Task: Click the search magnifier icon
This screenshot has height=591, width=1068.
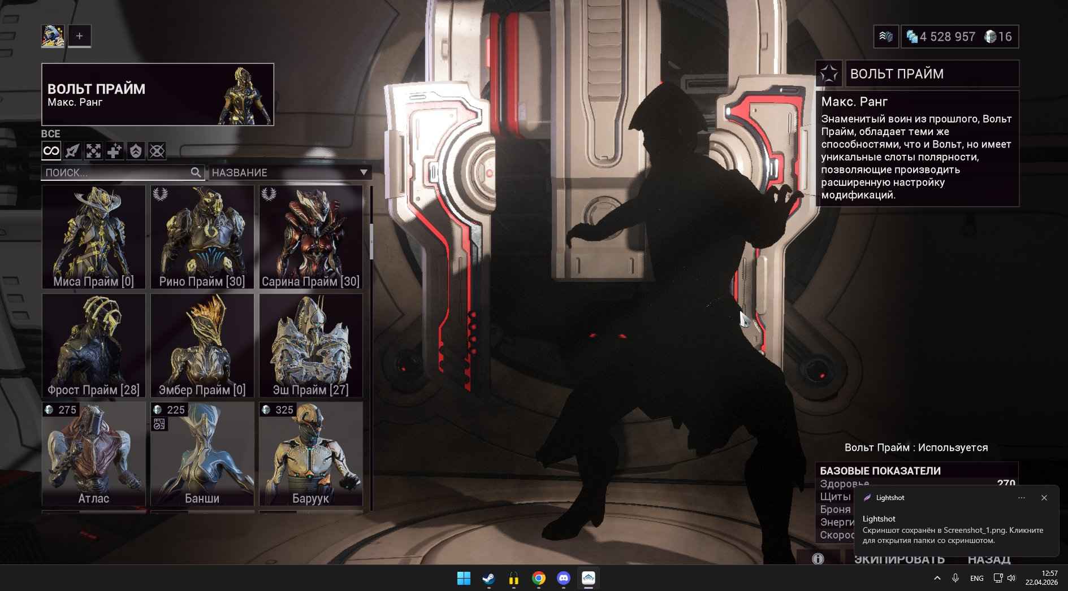Action: coord(196,172)
